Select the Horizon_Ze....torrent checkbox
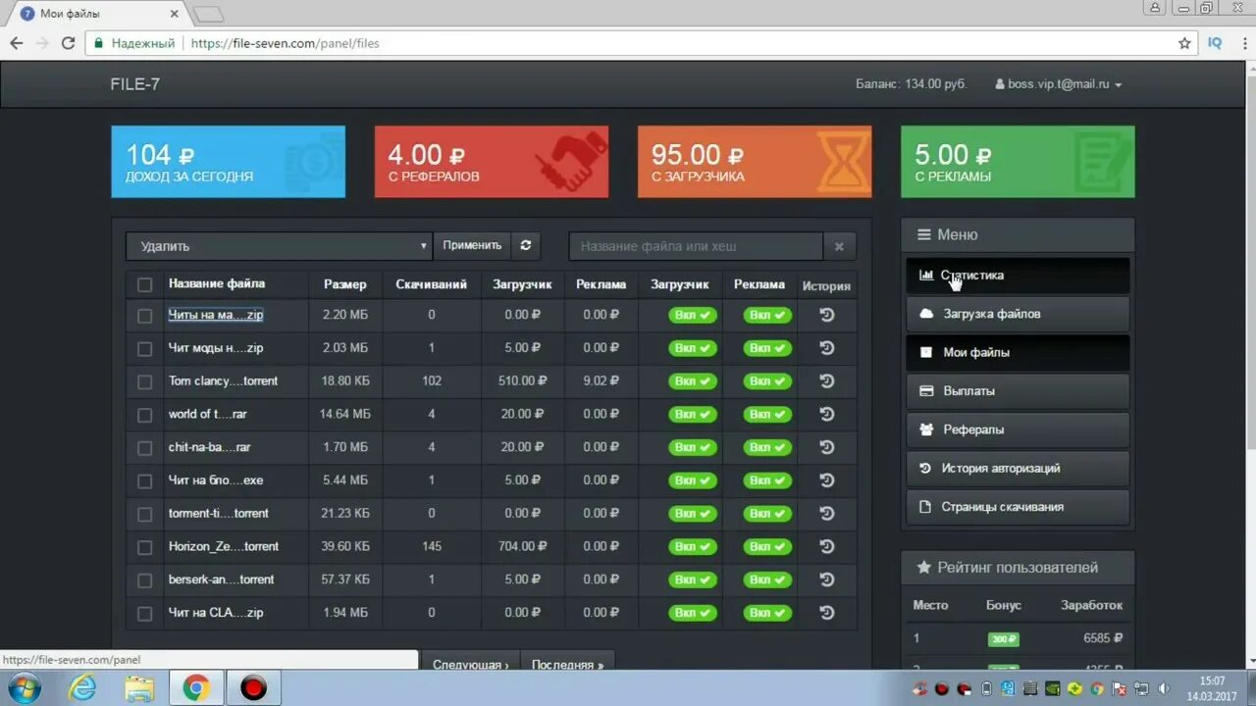Viewport: 1256px width, 706px height. pos(145,547)
